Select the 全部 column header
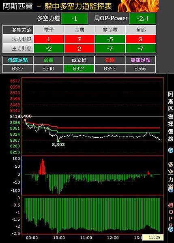This screenshot has height=243, width=174. 141,30
